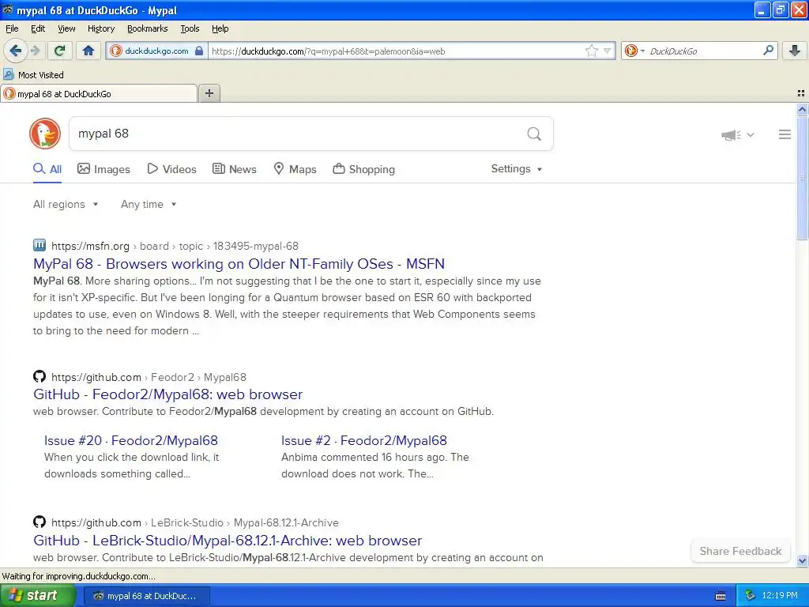
Task: Click the address bar URL field
Action: (x=397, y=51)
